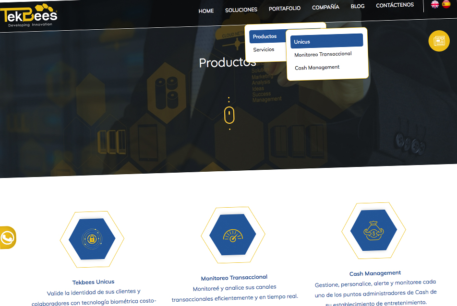Open the Contáctenos page

coord(395,5)
